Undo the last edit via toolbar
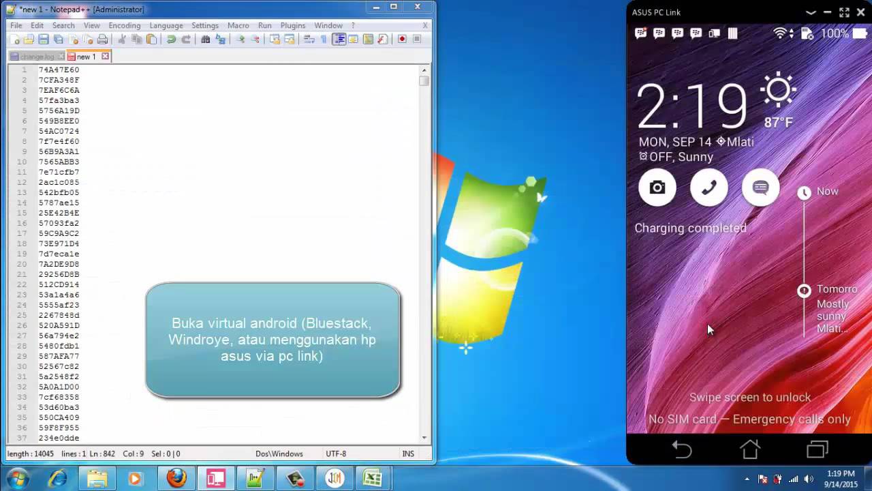 point(171,39)
